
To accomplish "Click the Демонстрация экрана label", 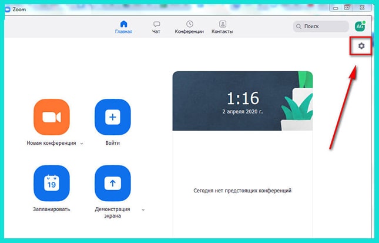I will (x=112, y=212).
